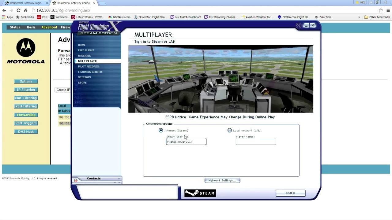
Task: Open SkyVector Flight Plan bookmark
Action: point(151,17)
